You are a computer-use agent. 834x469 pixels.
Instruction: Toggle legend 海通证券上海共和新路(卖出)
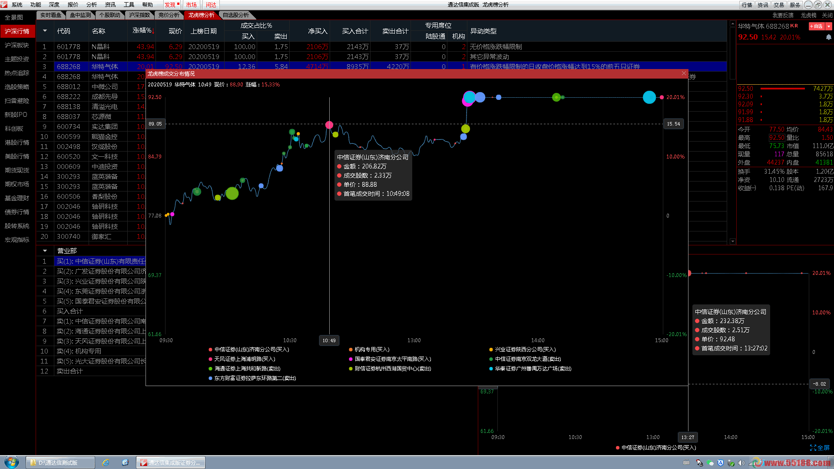point(245,369)
